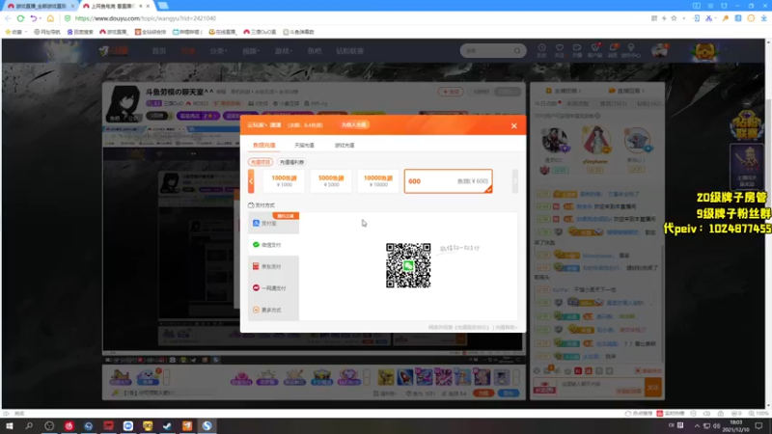Open the favorites star bookmark menu
This screenshot has width=772, height=434.
coord(14,32)
